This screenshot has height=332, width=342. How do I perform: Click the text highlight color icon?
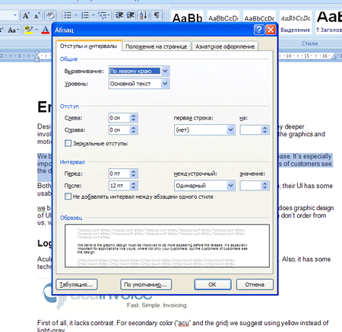(x=29, y=30)
